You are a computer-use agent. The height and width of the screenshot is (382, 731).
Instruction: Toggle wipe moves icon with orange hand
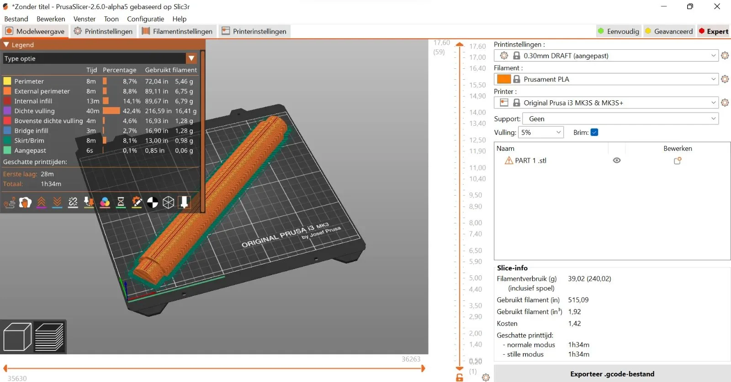pos(25,202)
